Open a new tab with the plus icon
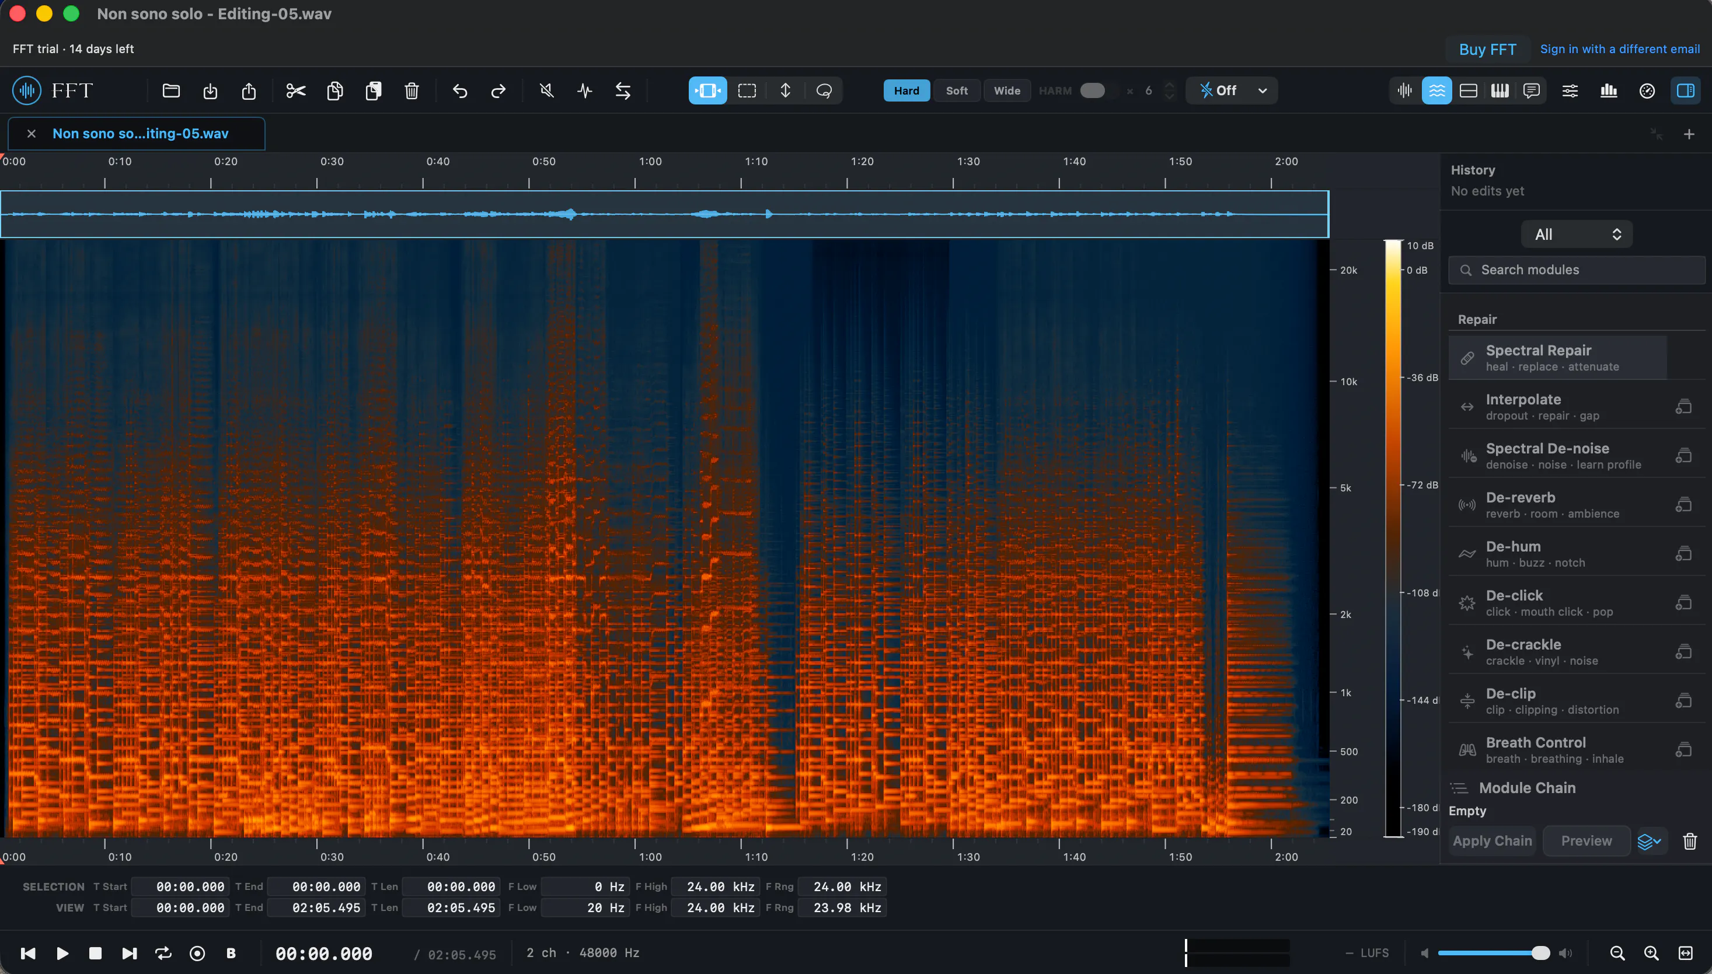Screen dimensions: 1712x974 pos(1689,134)
